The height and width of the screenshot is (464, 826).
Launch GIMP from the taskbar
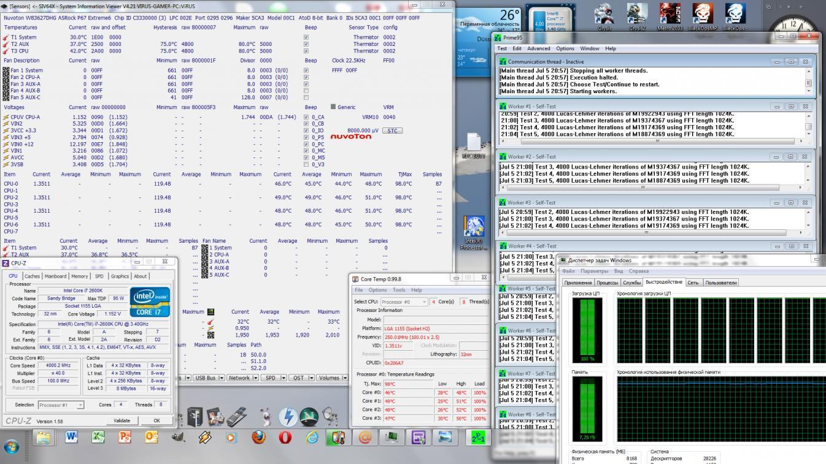point(178,437)
